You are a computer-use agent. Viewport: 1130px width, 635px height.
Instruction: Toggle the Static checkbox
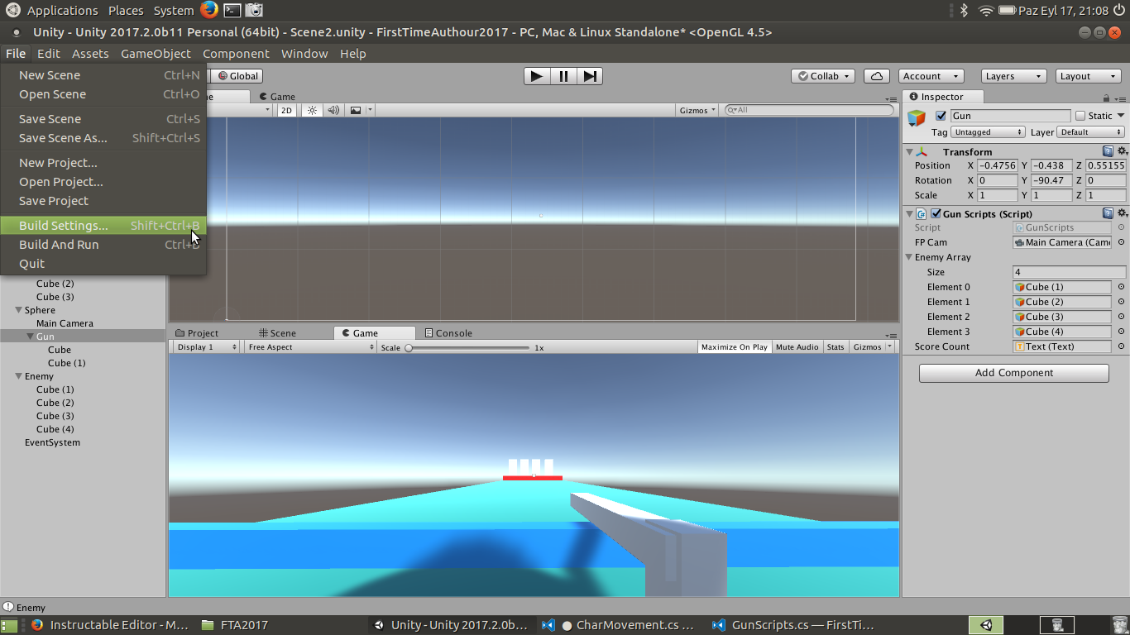(1080, 116)
